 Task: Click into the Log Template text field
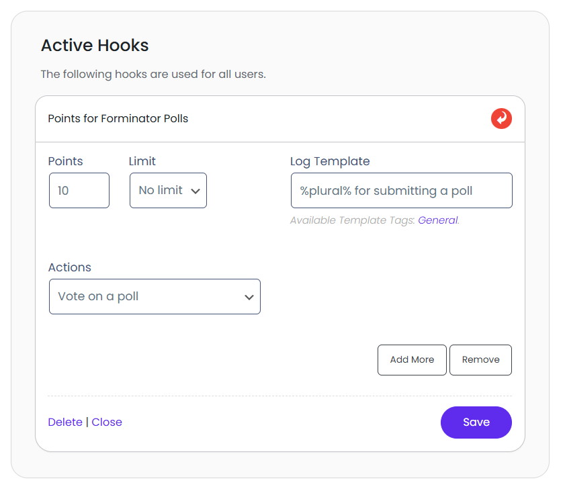tap(401, 191)
